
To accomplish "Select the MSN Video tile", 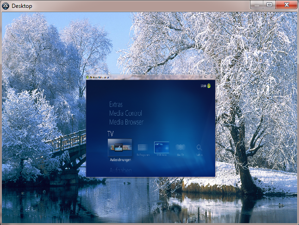I will coord(162,148).
